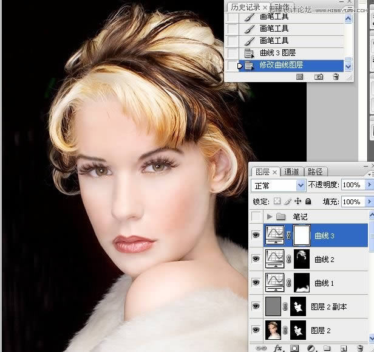Click the trash icon in the History panel
Screen dimensions: 374x352
tap(336, 77)
